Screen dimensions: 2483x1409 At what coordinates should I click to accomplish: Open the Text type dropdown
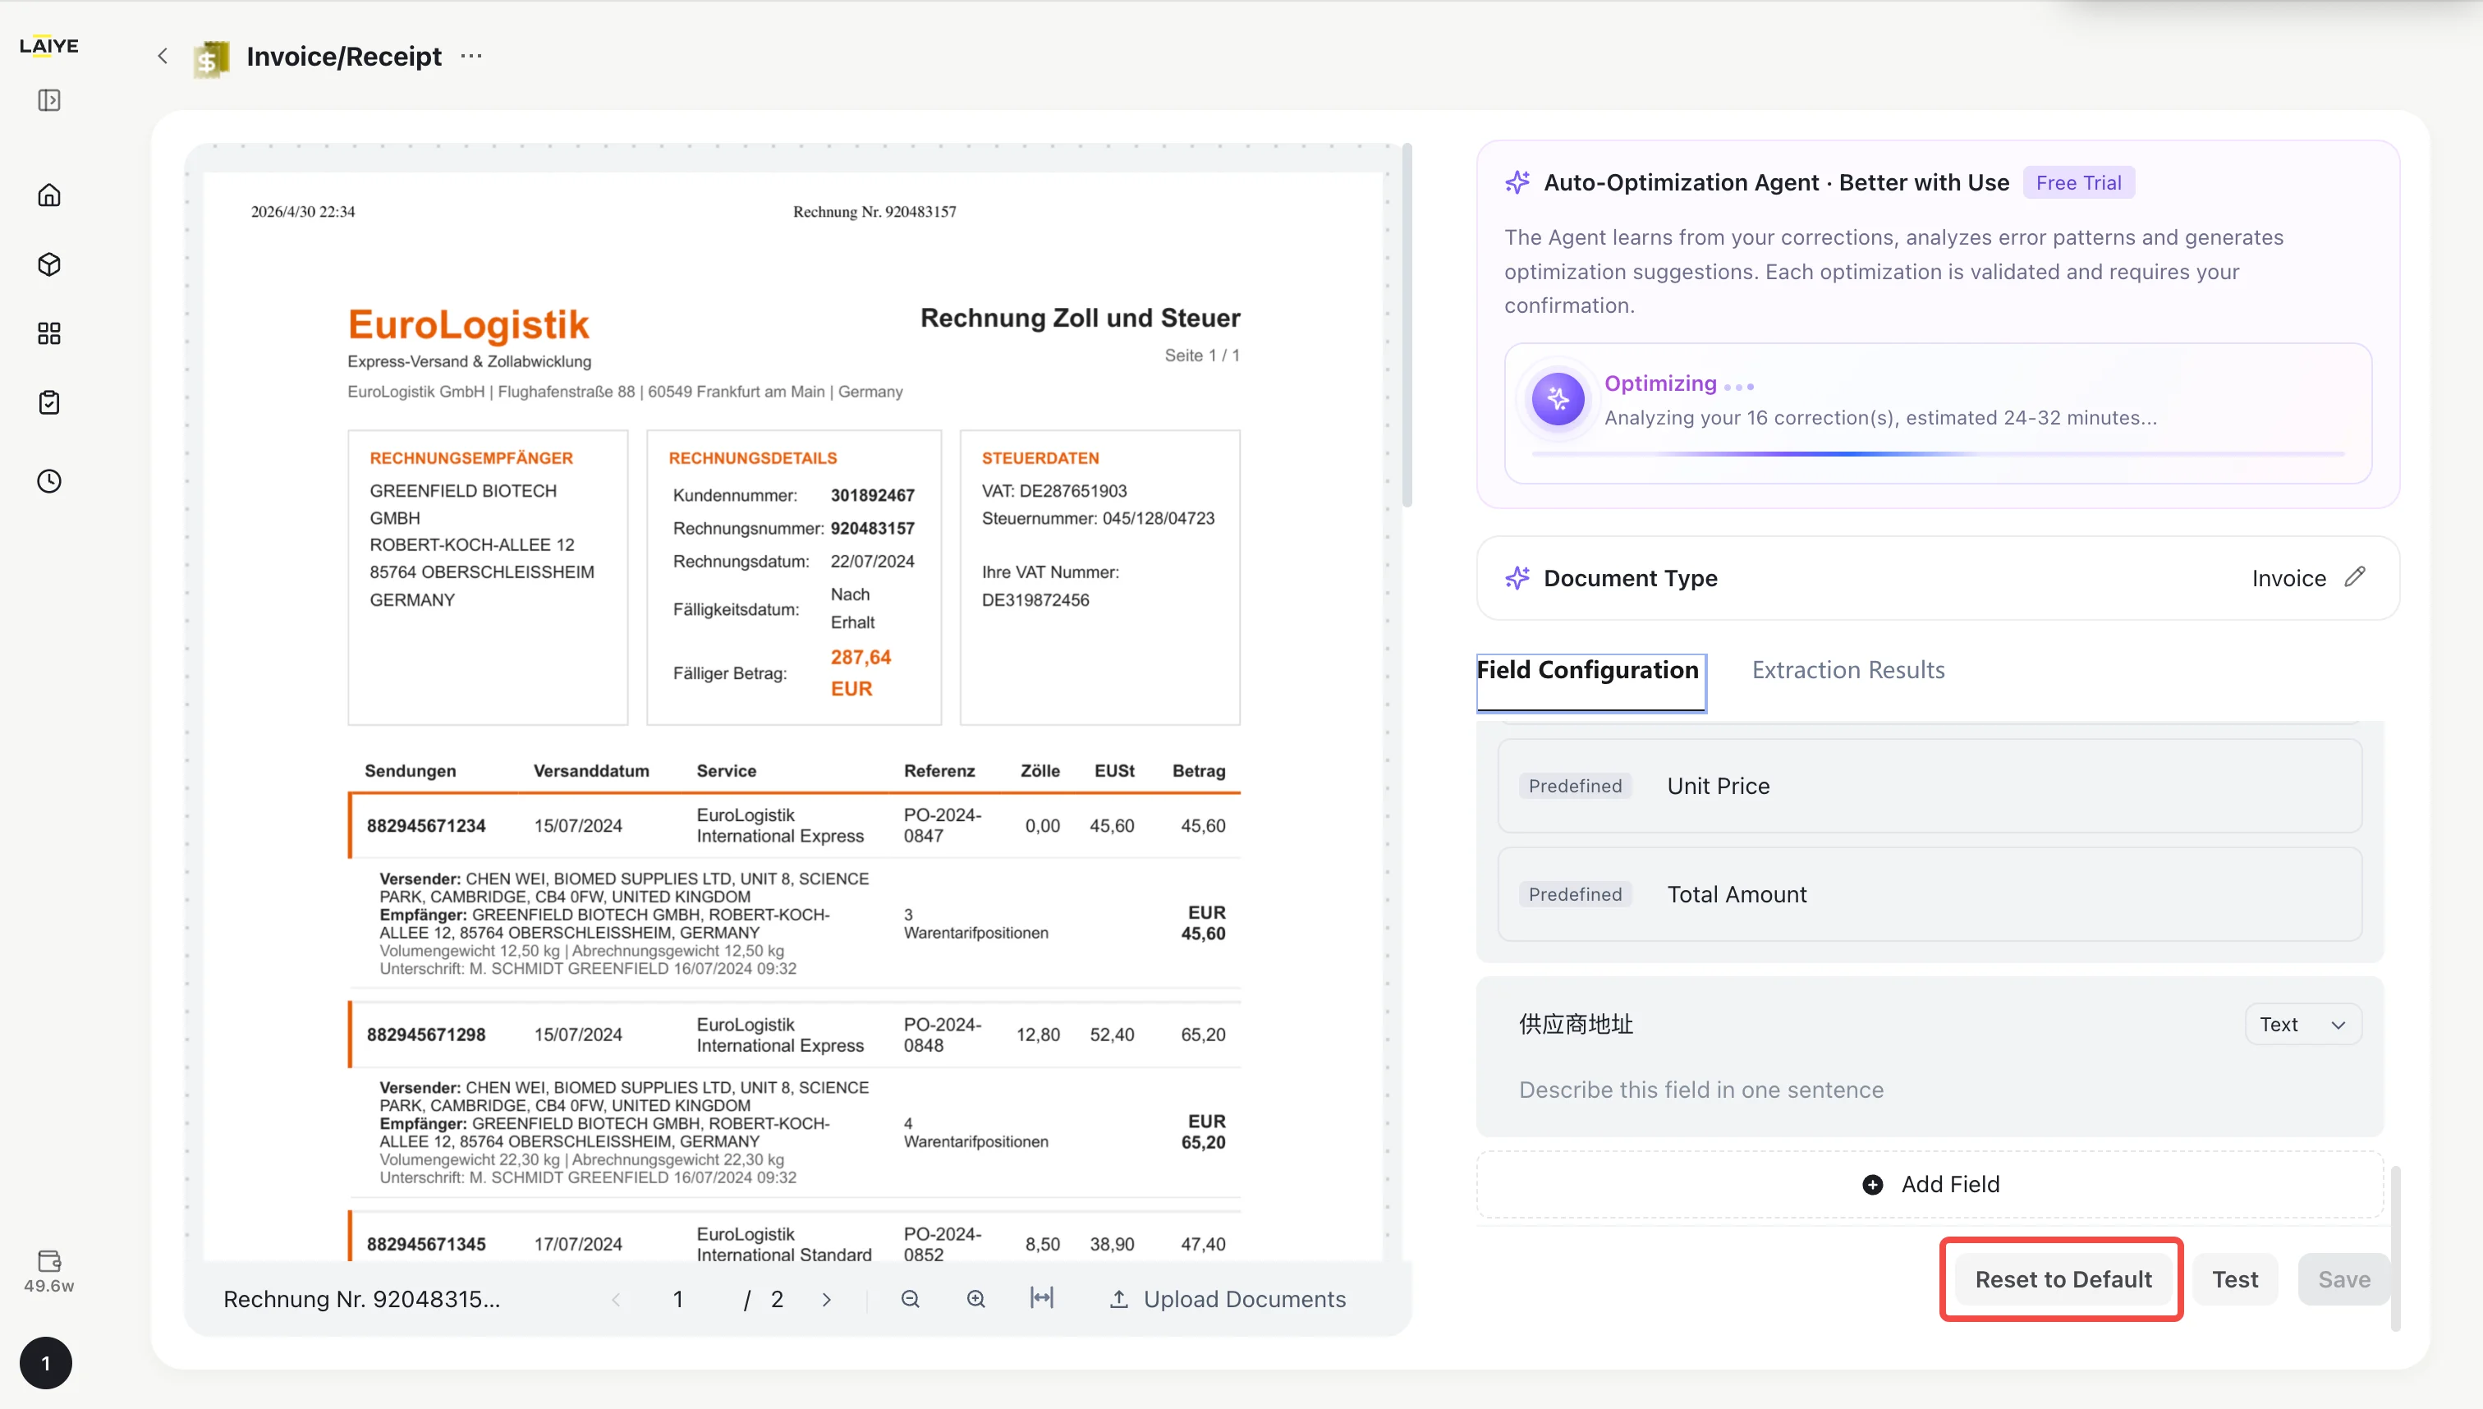(x=2302, y=1024)
